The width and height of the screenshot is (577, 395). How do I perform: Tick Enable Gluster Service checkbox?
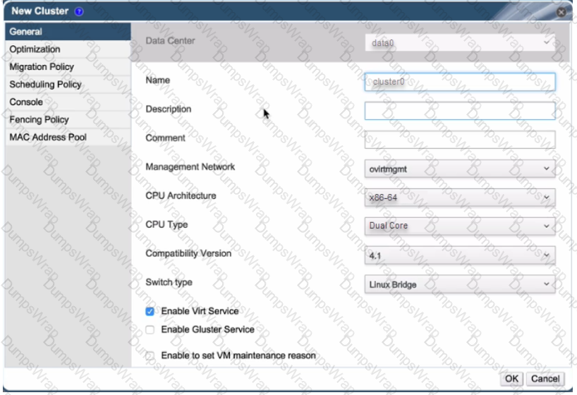point(150,329)
